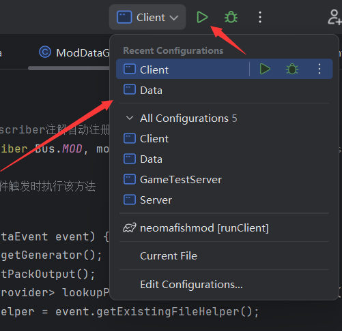
Task: Select the highlighted Client recent configuration
Action: (182, 69)
